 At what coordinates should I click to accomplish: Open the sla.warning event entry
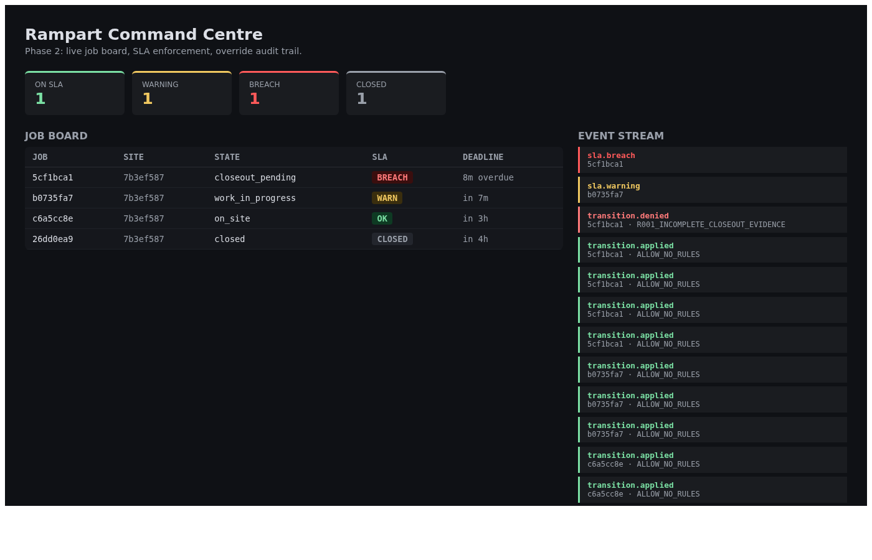click(x=713, y=190)
